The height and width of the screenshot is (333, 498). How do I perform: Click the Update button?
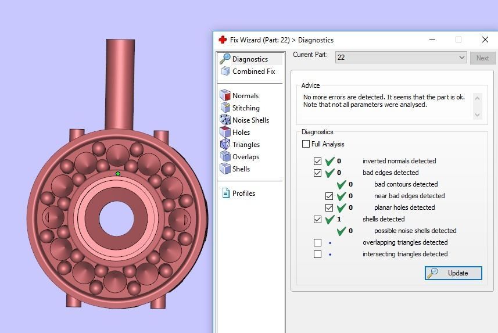coord(453,273)
